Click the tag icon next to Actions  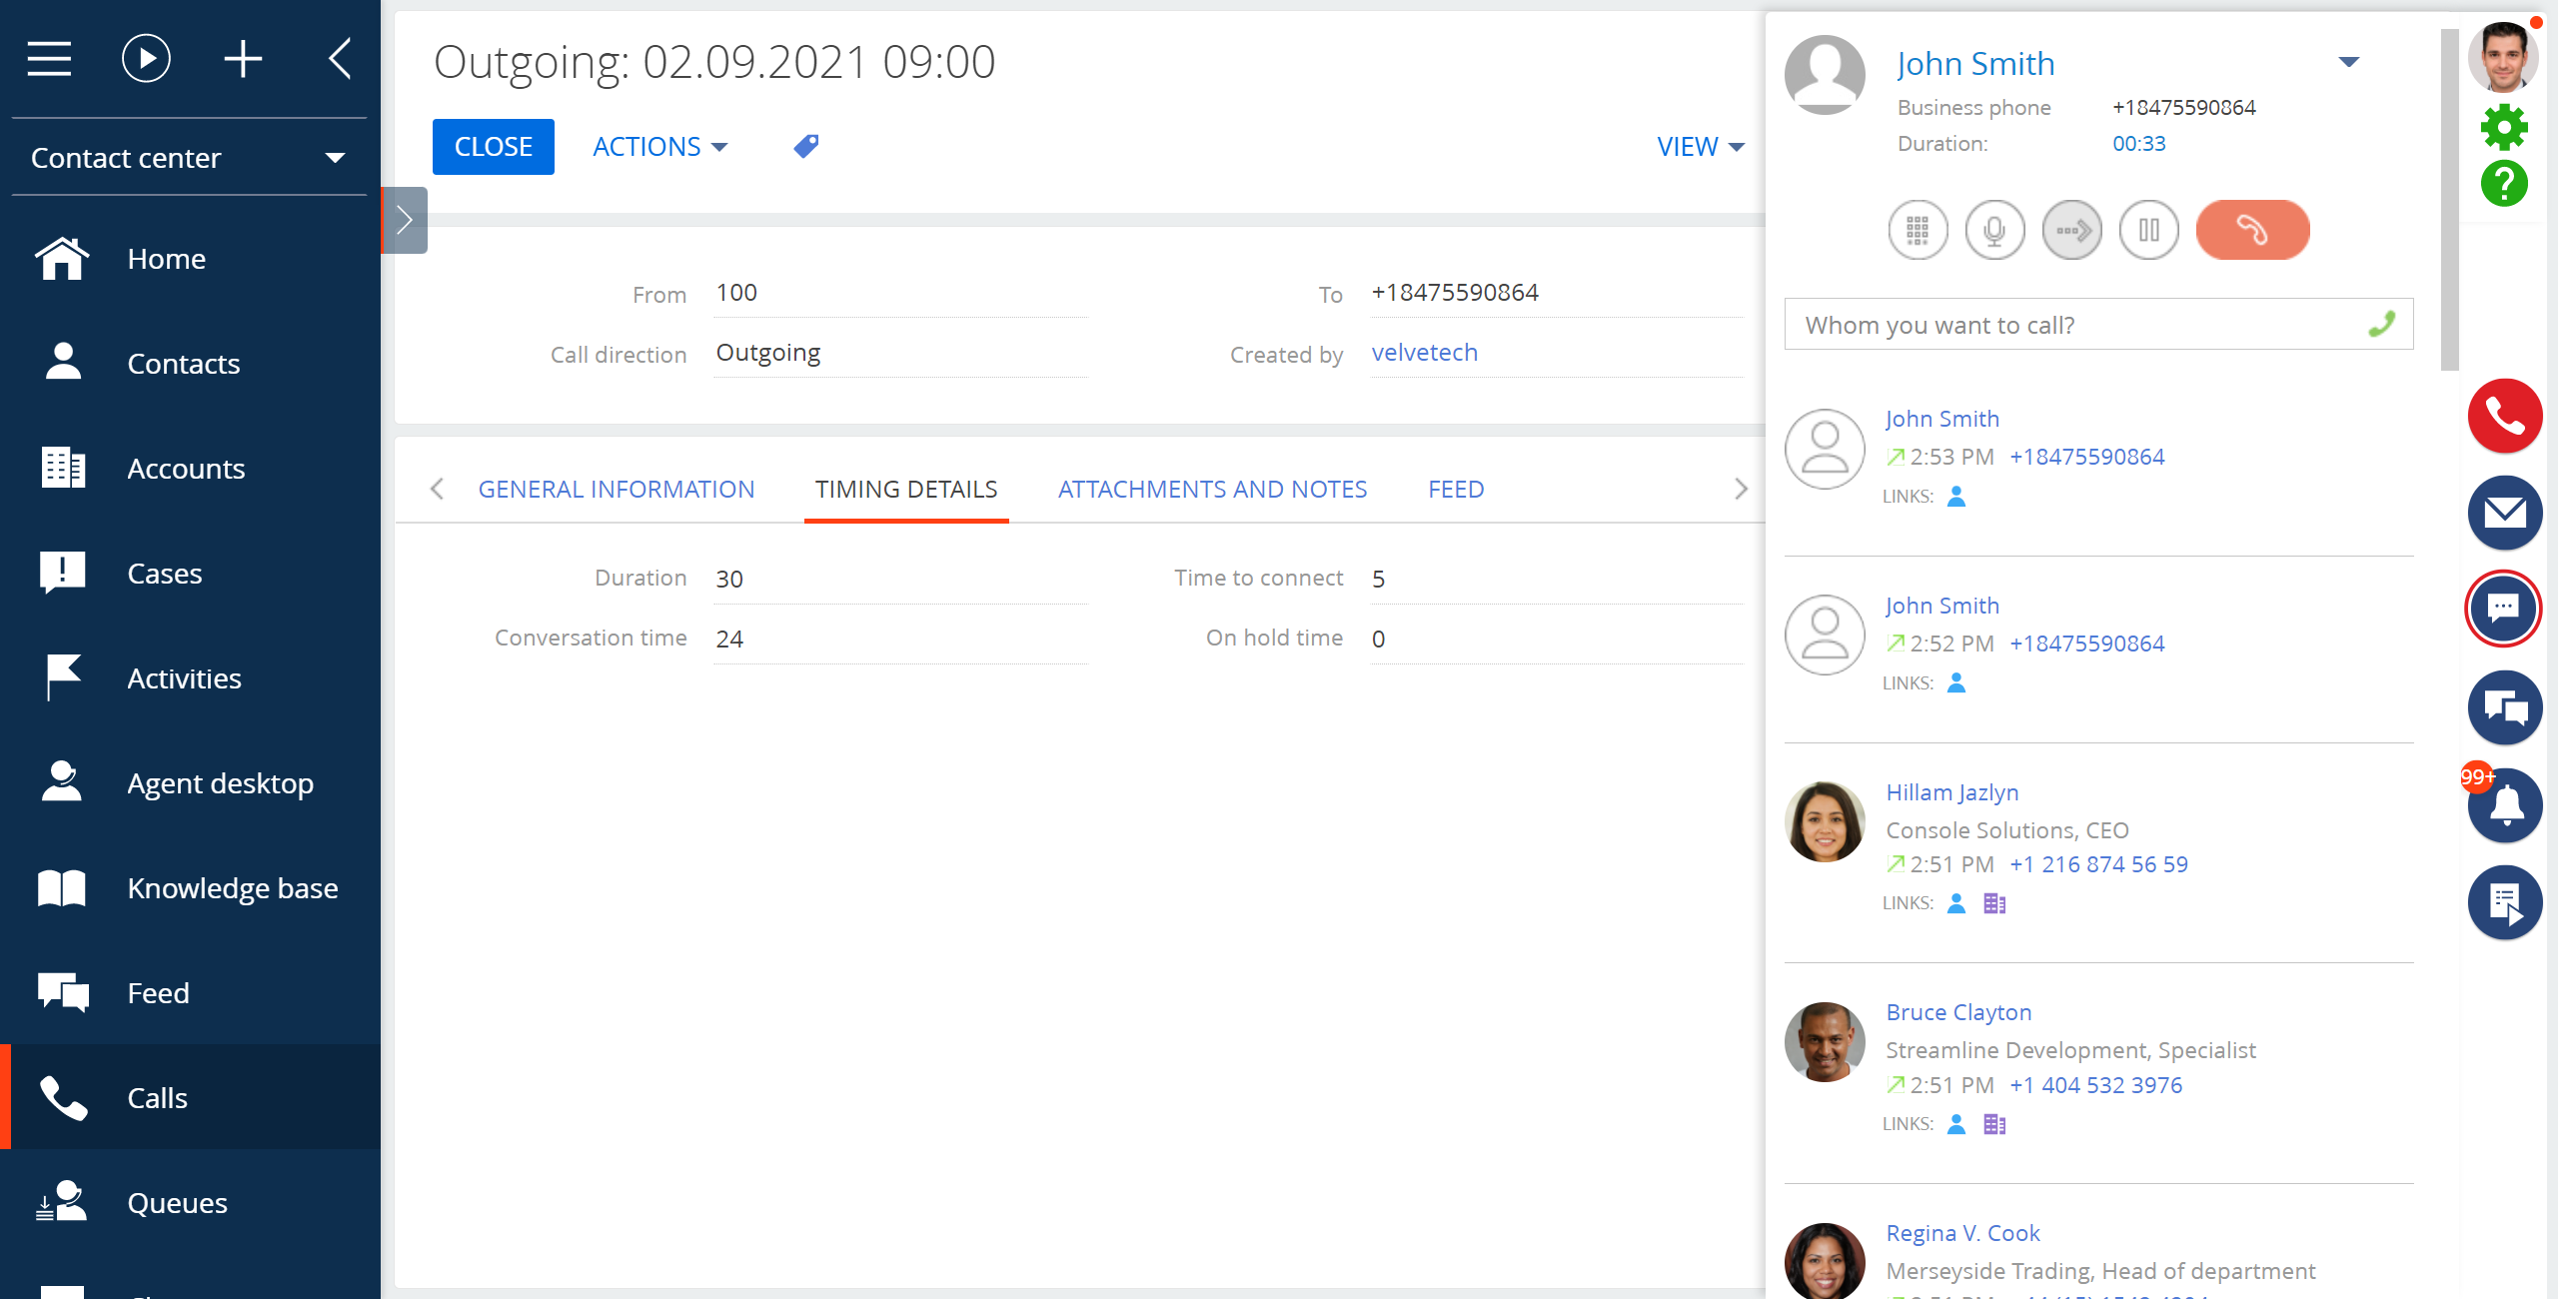(x=806, y=147)
